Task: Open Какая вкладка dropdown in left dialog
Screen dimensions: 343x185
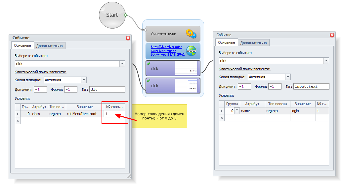Action: coord(84,80)
